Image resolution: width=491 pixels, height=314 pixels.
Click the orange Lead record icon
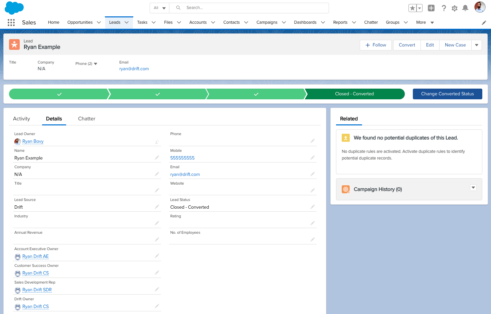click(14, 44)
